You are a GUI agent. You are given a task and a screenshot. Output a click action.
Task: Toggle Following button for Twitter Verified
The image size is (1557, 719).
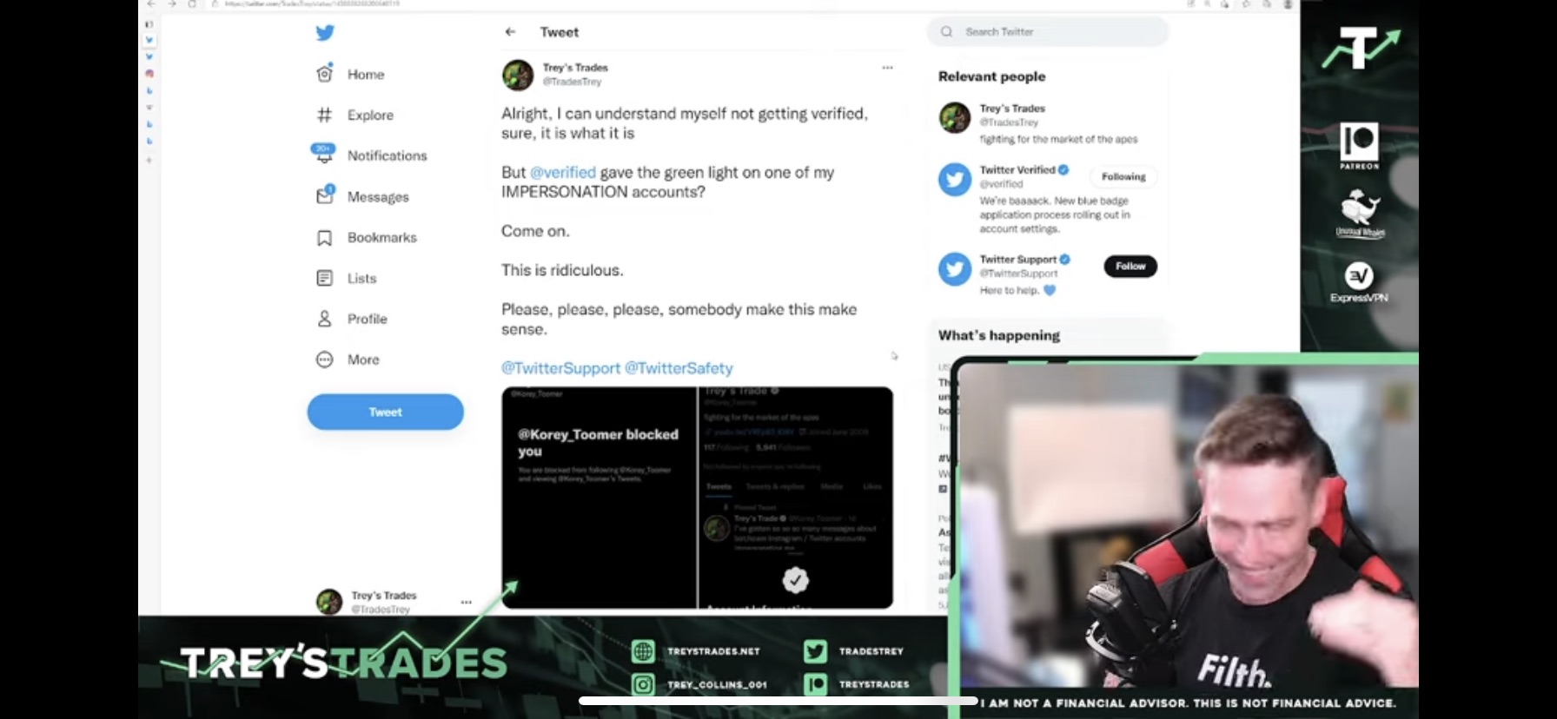pyautogui.click(x=1123, y=176)
